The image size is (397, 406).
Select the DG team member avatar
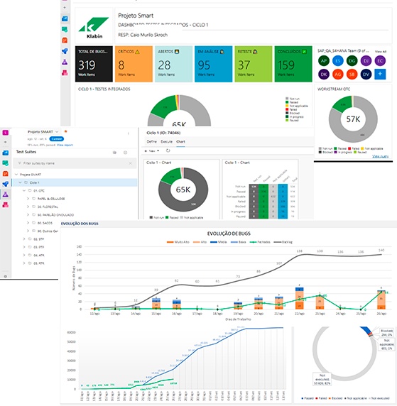coord(352,61)
